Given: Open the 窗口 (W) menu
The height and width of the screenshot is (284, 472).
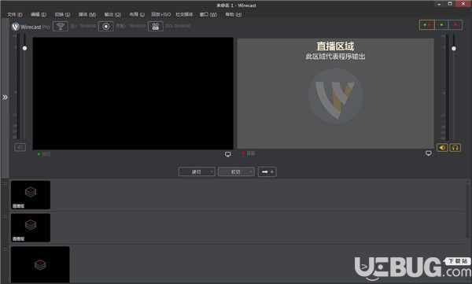Looking at the screenshot, I should (x=208, y=14).
